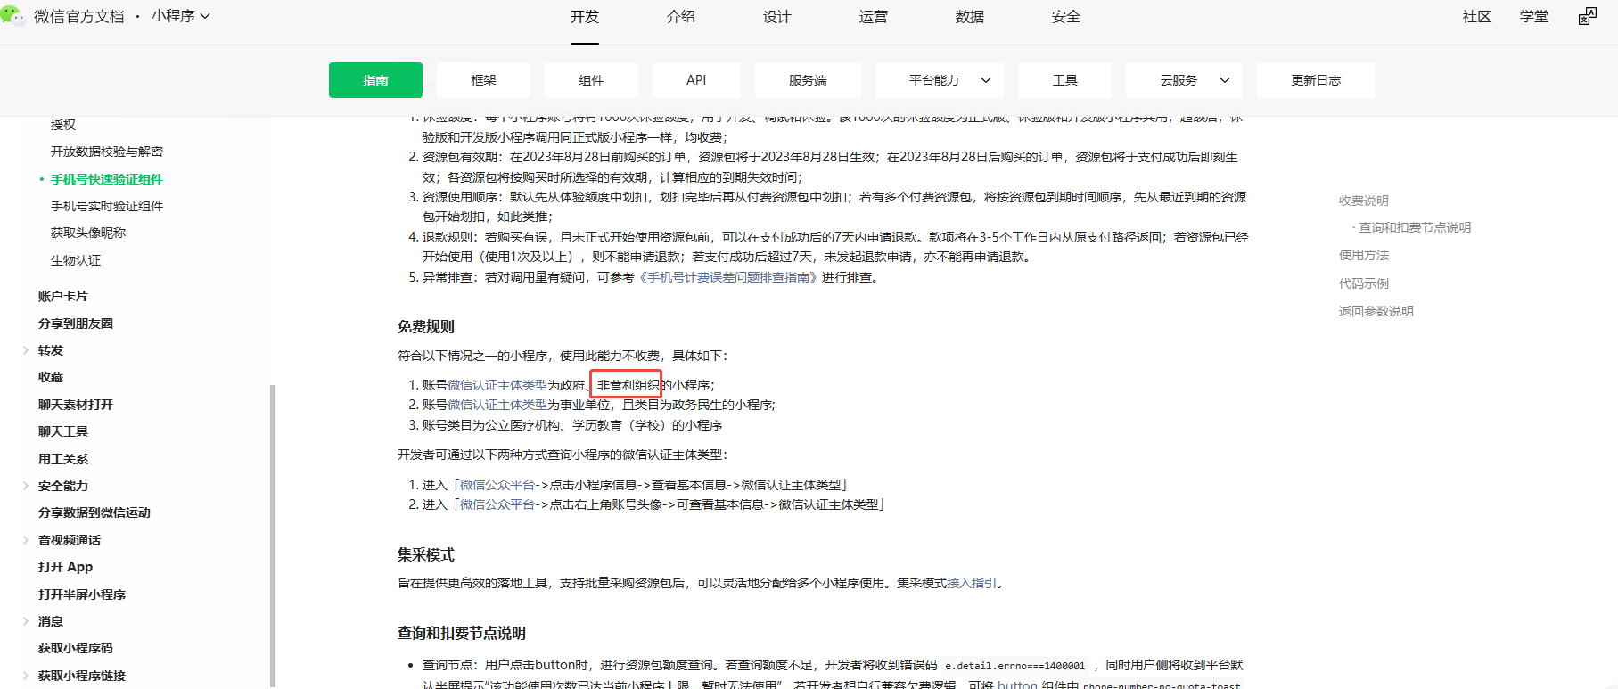Viewport: 1618px width, 689px height.
Task: Switch to the 开发 top tab
Action: (x=585, y=17)
